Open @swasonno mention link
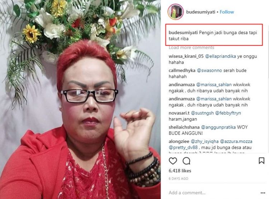The width and height of the screenshot is (269, 199). [x=209, y=70]
